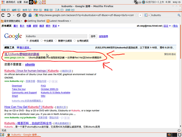Screen dimensions: 182x137
Task: Click the comment bubble icon under kubuntu.org result
Action: (50, 81)
